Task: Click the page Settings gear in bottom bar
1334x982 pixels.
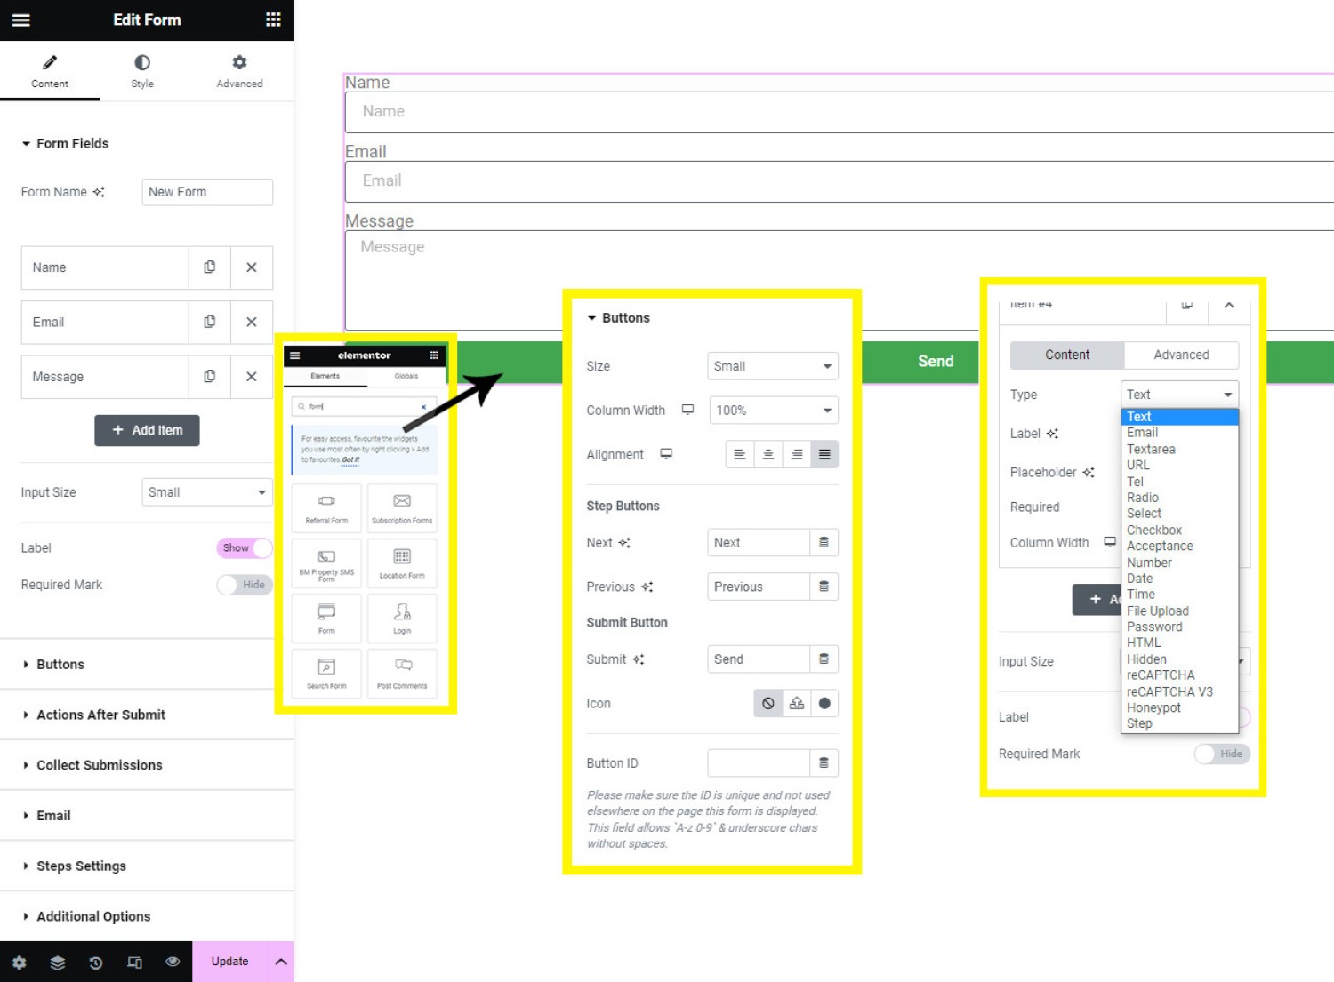Action: click(x=20, y=962)
